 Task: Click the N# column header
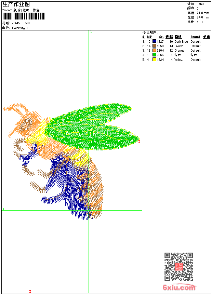(149, 37)
